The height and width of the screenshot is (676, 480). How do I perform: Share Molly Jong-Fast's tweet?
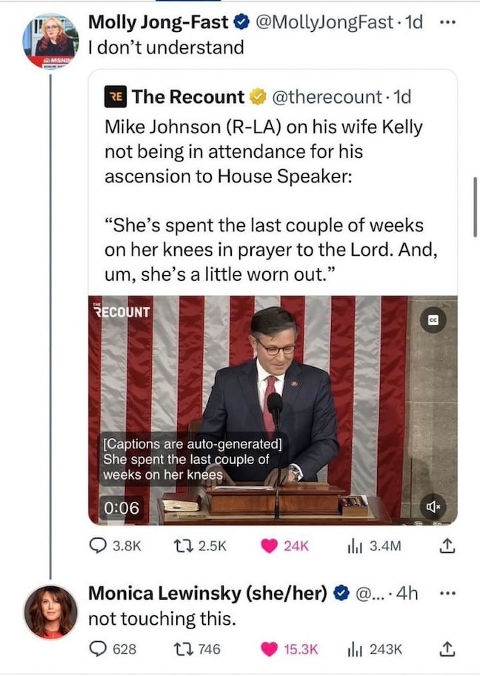click(x=447, y=546)
